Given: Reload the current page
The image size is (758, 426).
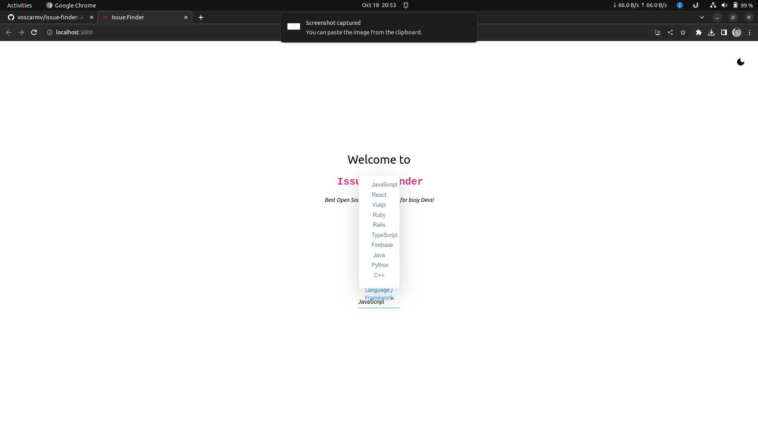Looking at the screenshot, I should (x=34, y=32).
